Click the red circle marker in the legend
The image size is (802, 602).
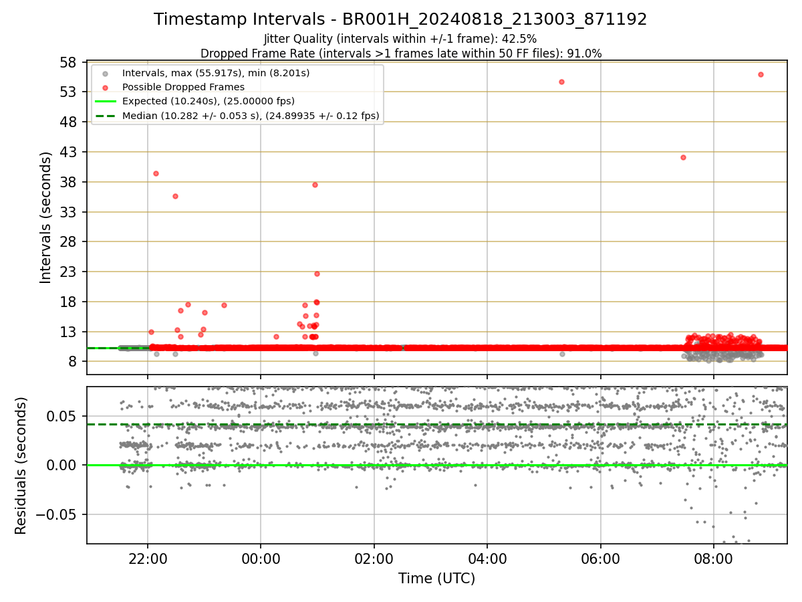click(105, 88)
